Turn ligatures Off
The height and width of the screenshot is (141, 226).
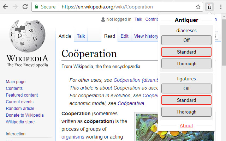(186, 88)
